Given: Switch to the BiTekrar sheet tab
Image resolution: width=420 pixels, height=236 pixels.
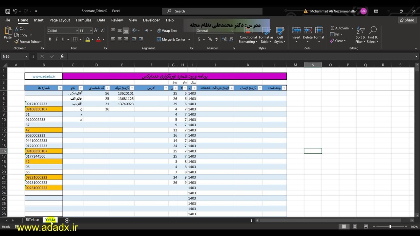Looking at the screenshot, I should tap(32, 220).
